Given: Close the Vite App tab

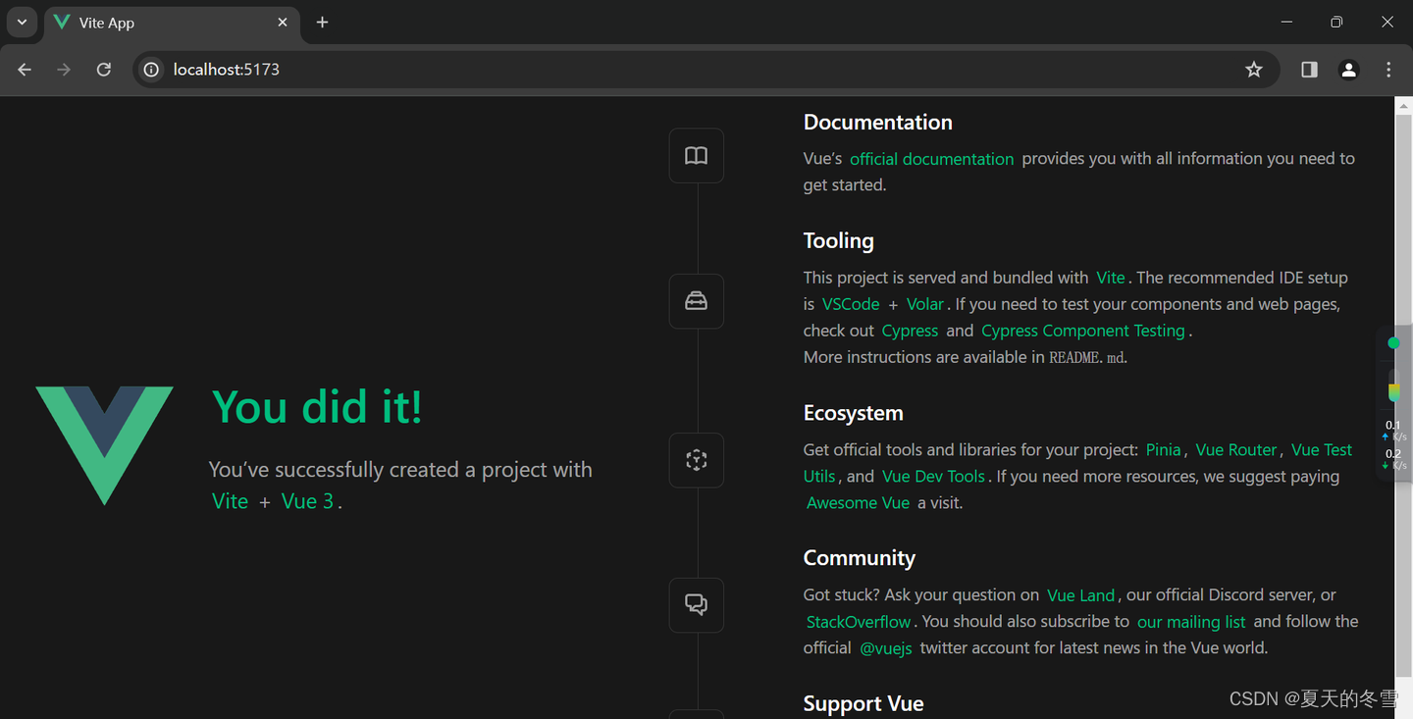Looking at the screenshot, I should (x=283, y=22).
